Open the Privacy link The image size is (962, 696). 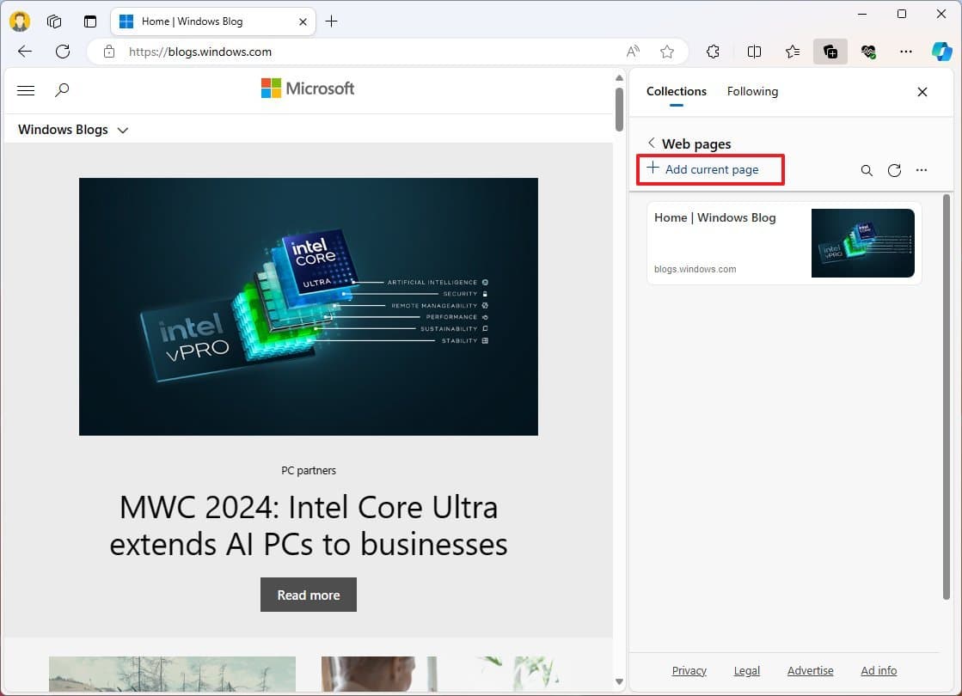coord(689,670)
